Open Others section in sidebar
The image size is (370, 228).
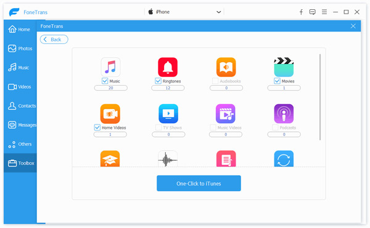[x=20, y=144]
